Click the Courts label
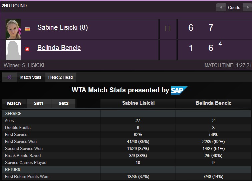Image resolution: width=252 pixels, height=181 pixels. 234,8
